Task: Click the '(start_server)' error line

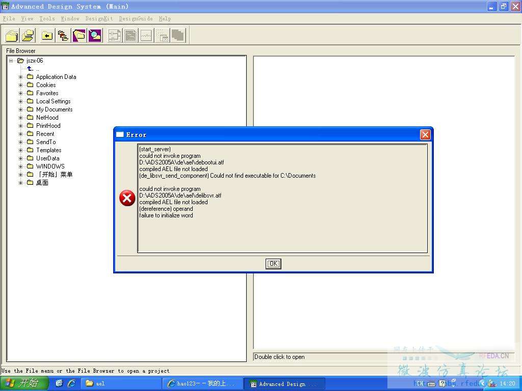Action: [155, 149]
